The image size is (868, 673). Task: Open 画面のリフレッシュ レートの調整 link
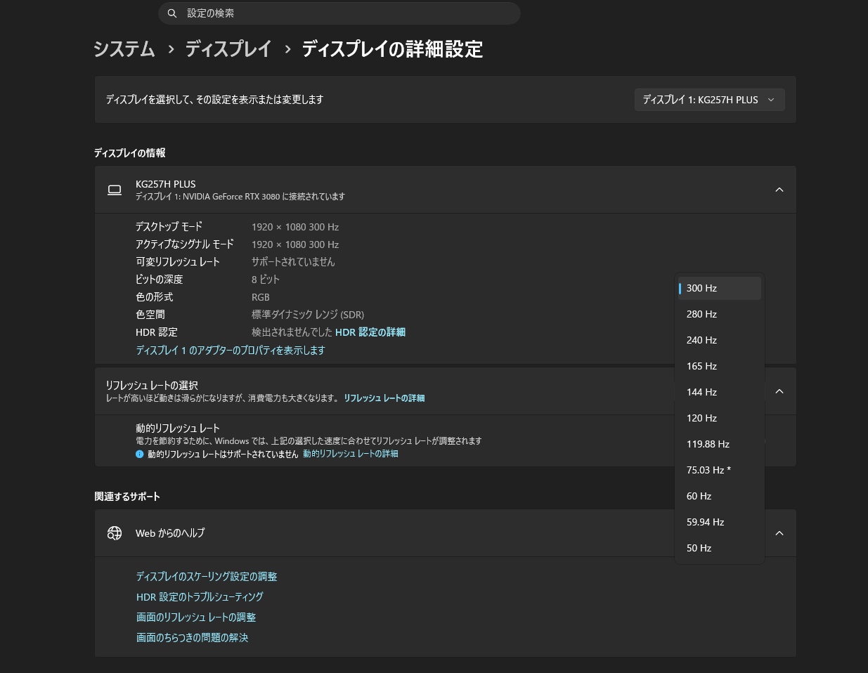tap(196, 617)
